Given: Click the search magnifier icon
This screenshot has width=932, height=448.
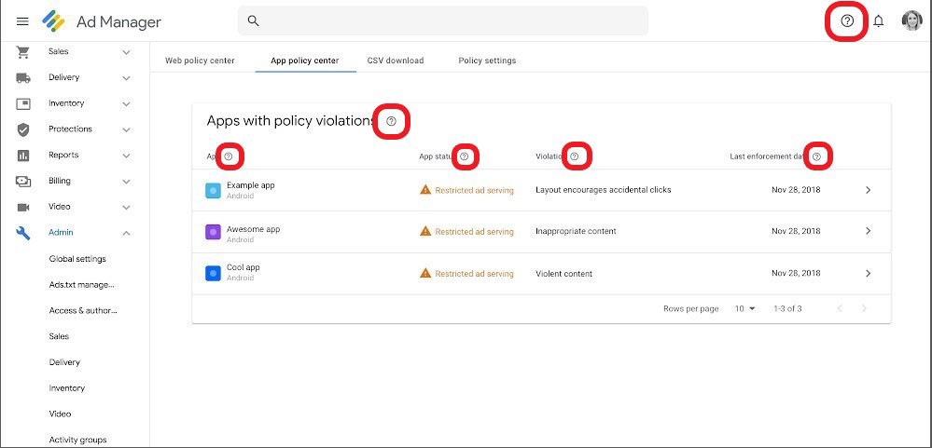Looking at the screenshot, I should [253, 20].
